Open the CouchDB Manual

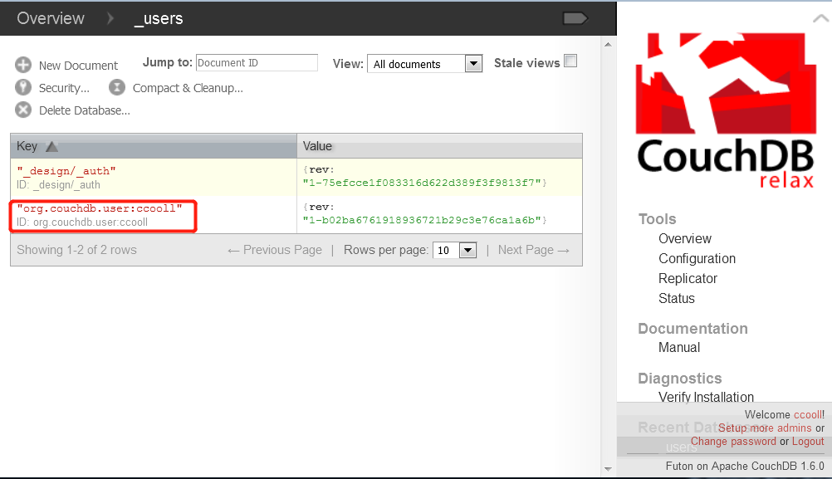[x=679, y=347]
